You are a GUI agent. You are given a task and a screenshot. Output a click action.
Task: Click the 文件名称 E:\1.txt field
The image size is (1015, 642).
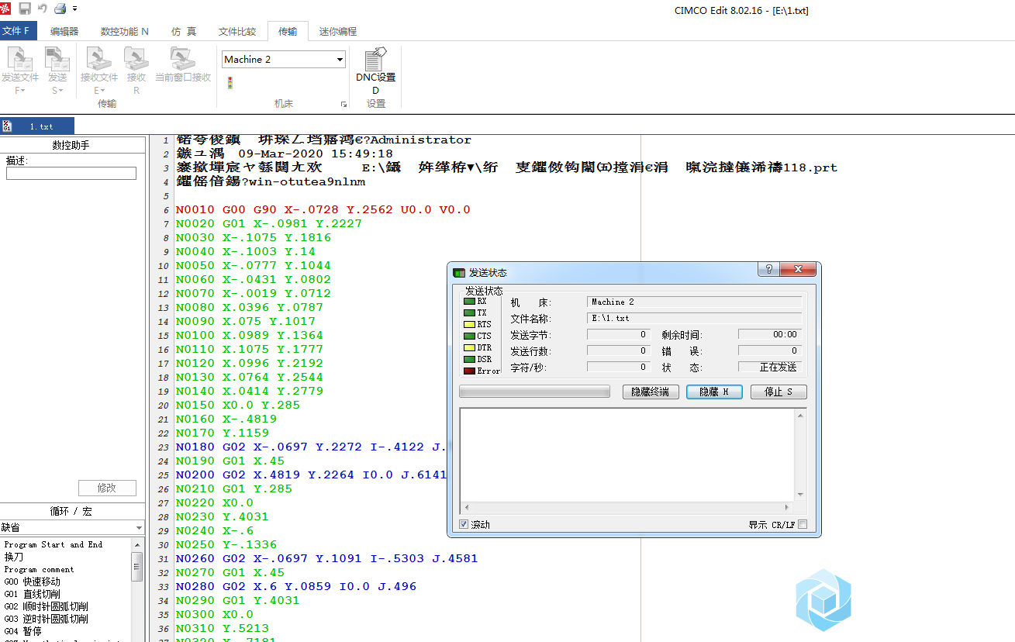tap(694, 318)
